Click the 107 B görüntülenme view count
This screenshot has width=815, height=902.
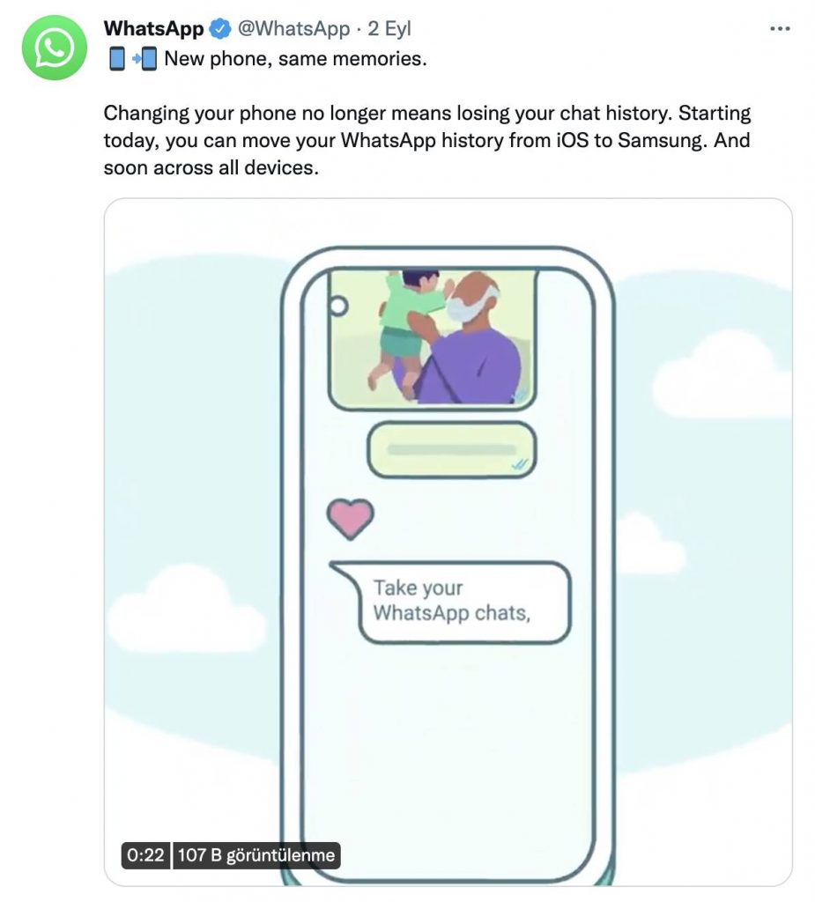pos(256,854)
